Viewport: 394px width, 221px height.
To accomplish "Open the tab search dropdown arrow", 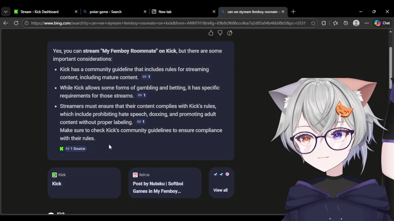I will tap(6, 12).
